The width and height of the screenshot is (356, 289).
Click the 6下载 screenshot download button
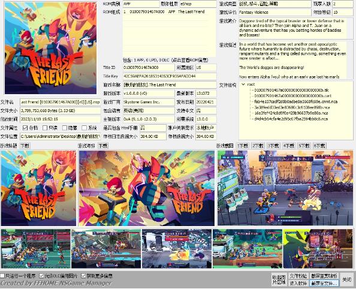click(x=319, y=146)
